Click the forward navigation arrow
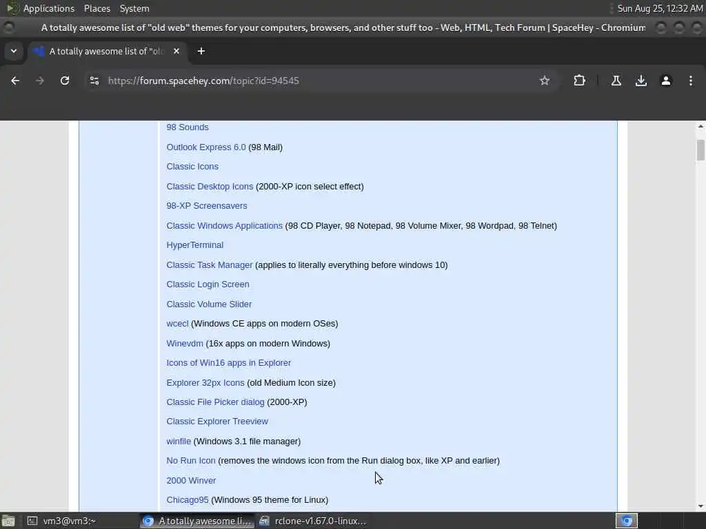Image resolution: width=706 pixels, height=529 pixels. pyautogui.click(x=40, y=81)
